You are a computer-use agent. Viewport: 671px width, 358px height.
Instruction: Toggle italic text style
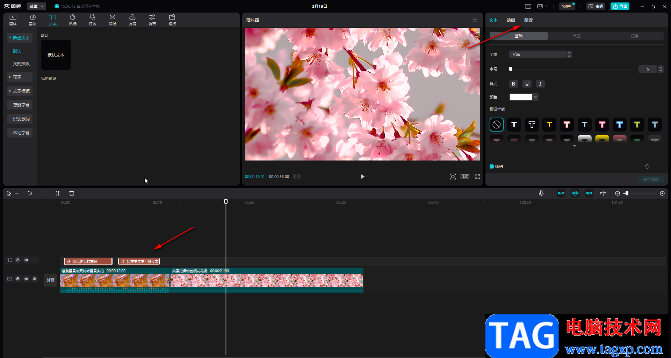540,84
